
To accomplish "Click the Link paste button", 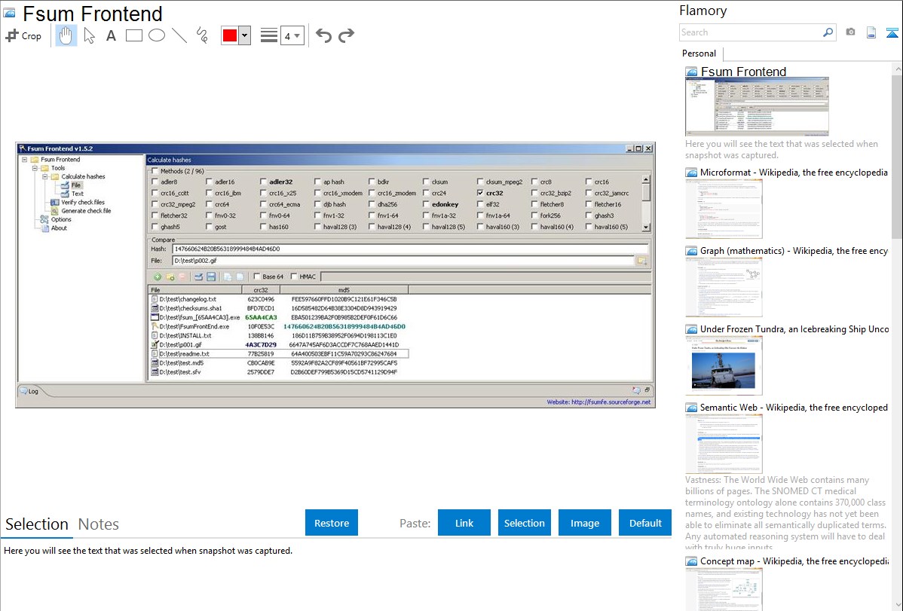I will (464, 523).
